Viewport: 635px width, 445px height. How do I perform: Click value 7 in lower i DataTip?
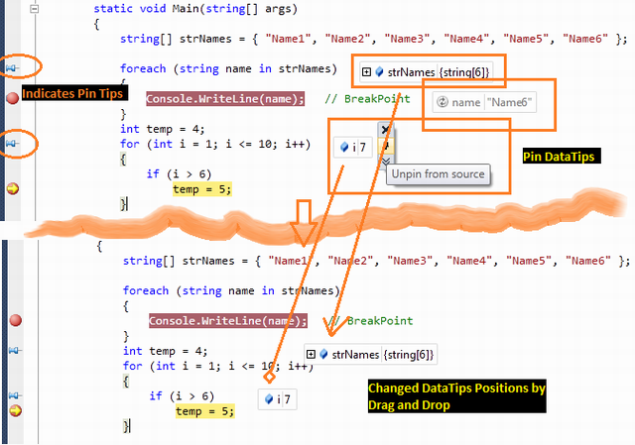[x=287, y=399]
